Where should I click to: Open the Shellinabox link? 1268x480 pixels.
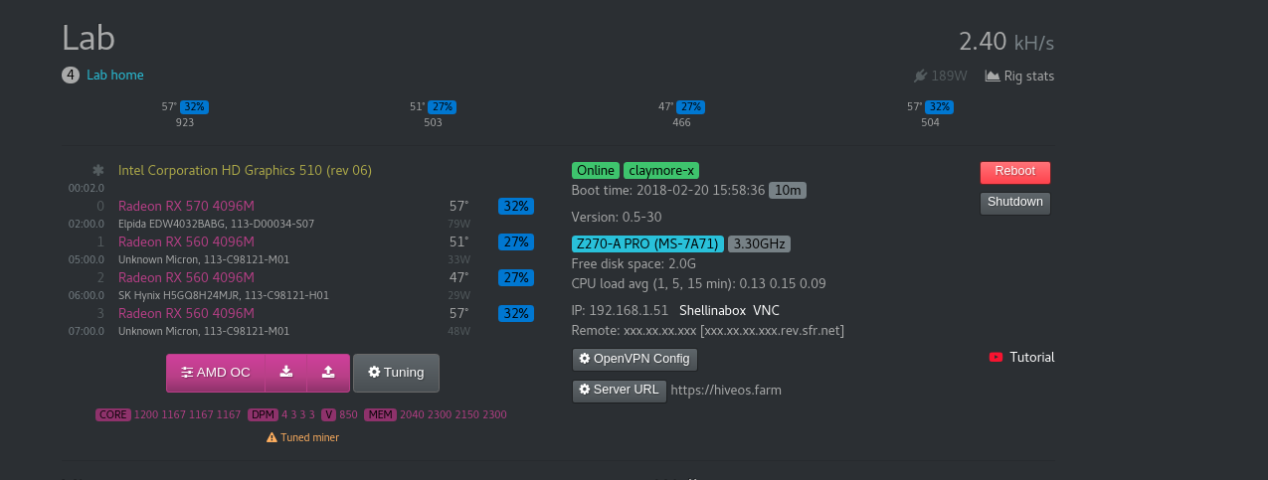point(712,310)
